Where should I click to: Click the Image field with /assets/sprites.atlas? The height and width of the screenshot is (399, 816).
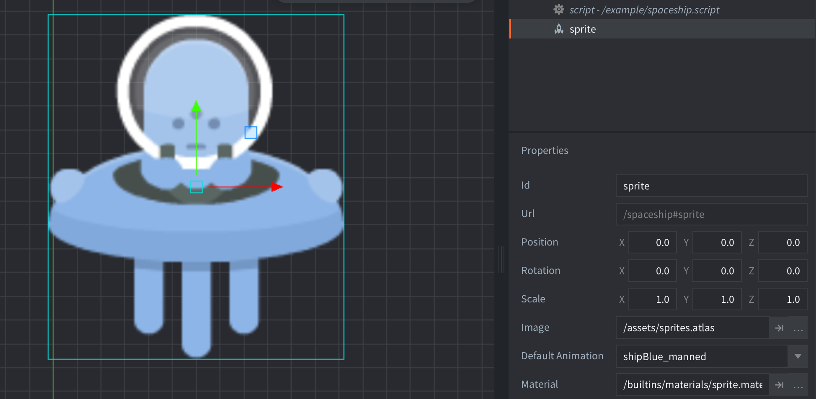pyautogui.click(x=692, y=327)
